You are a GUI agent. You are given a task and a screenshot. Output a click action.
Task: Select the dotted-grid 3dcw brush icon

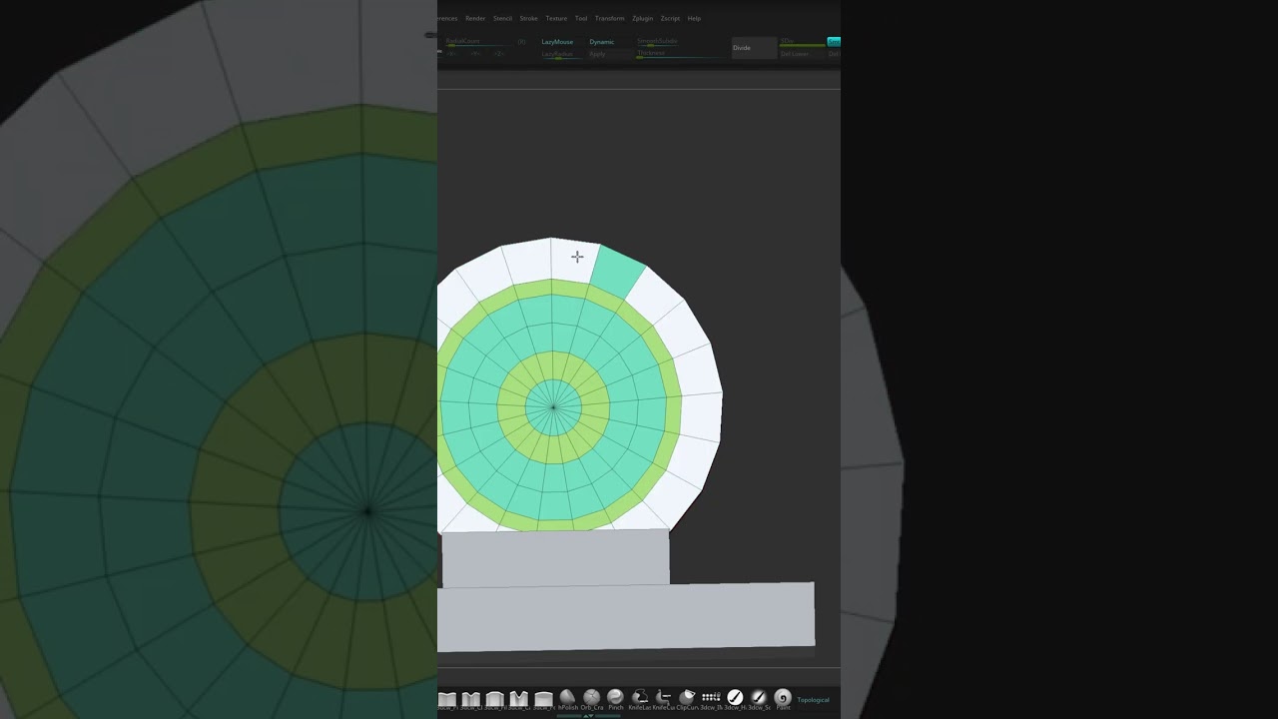(711, 699)
